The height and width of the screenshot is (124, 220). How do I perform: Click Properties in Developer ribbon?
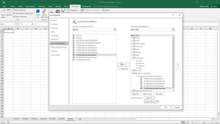pos(72,10)
